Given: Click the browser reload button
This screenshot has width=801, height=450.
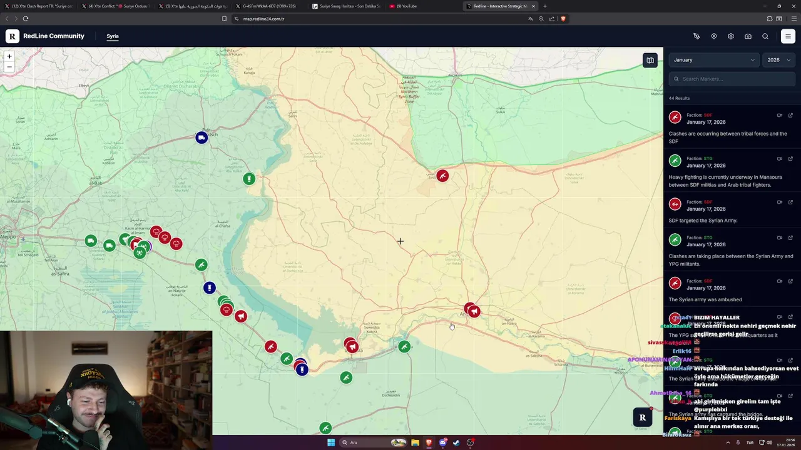Looking at the screenshot, I should (26, 19).
